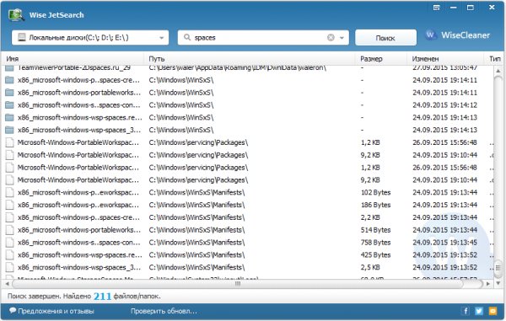Expand the Локальные диски drive dropdown
The height and width of the screenshot is (321, 506).
[162, 38]
